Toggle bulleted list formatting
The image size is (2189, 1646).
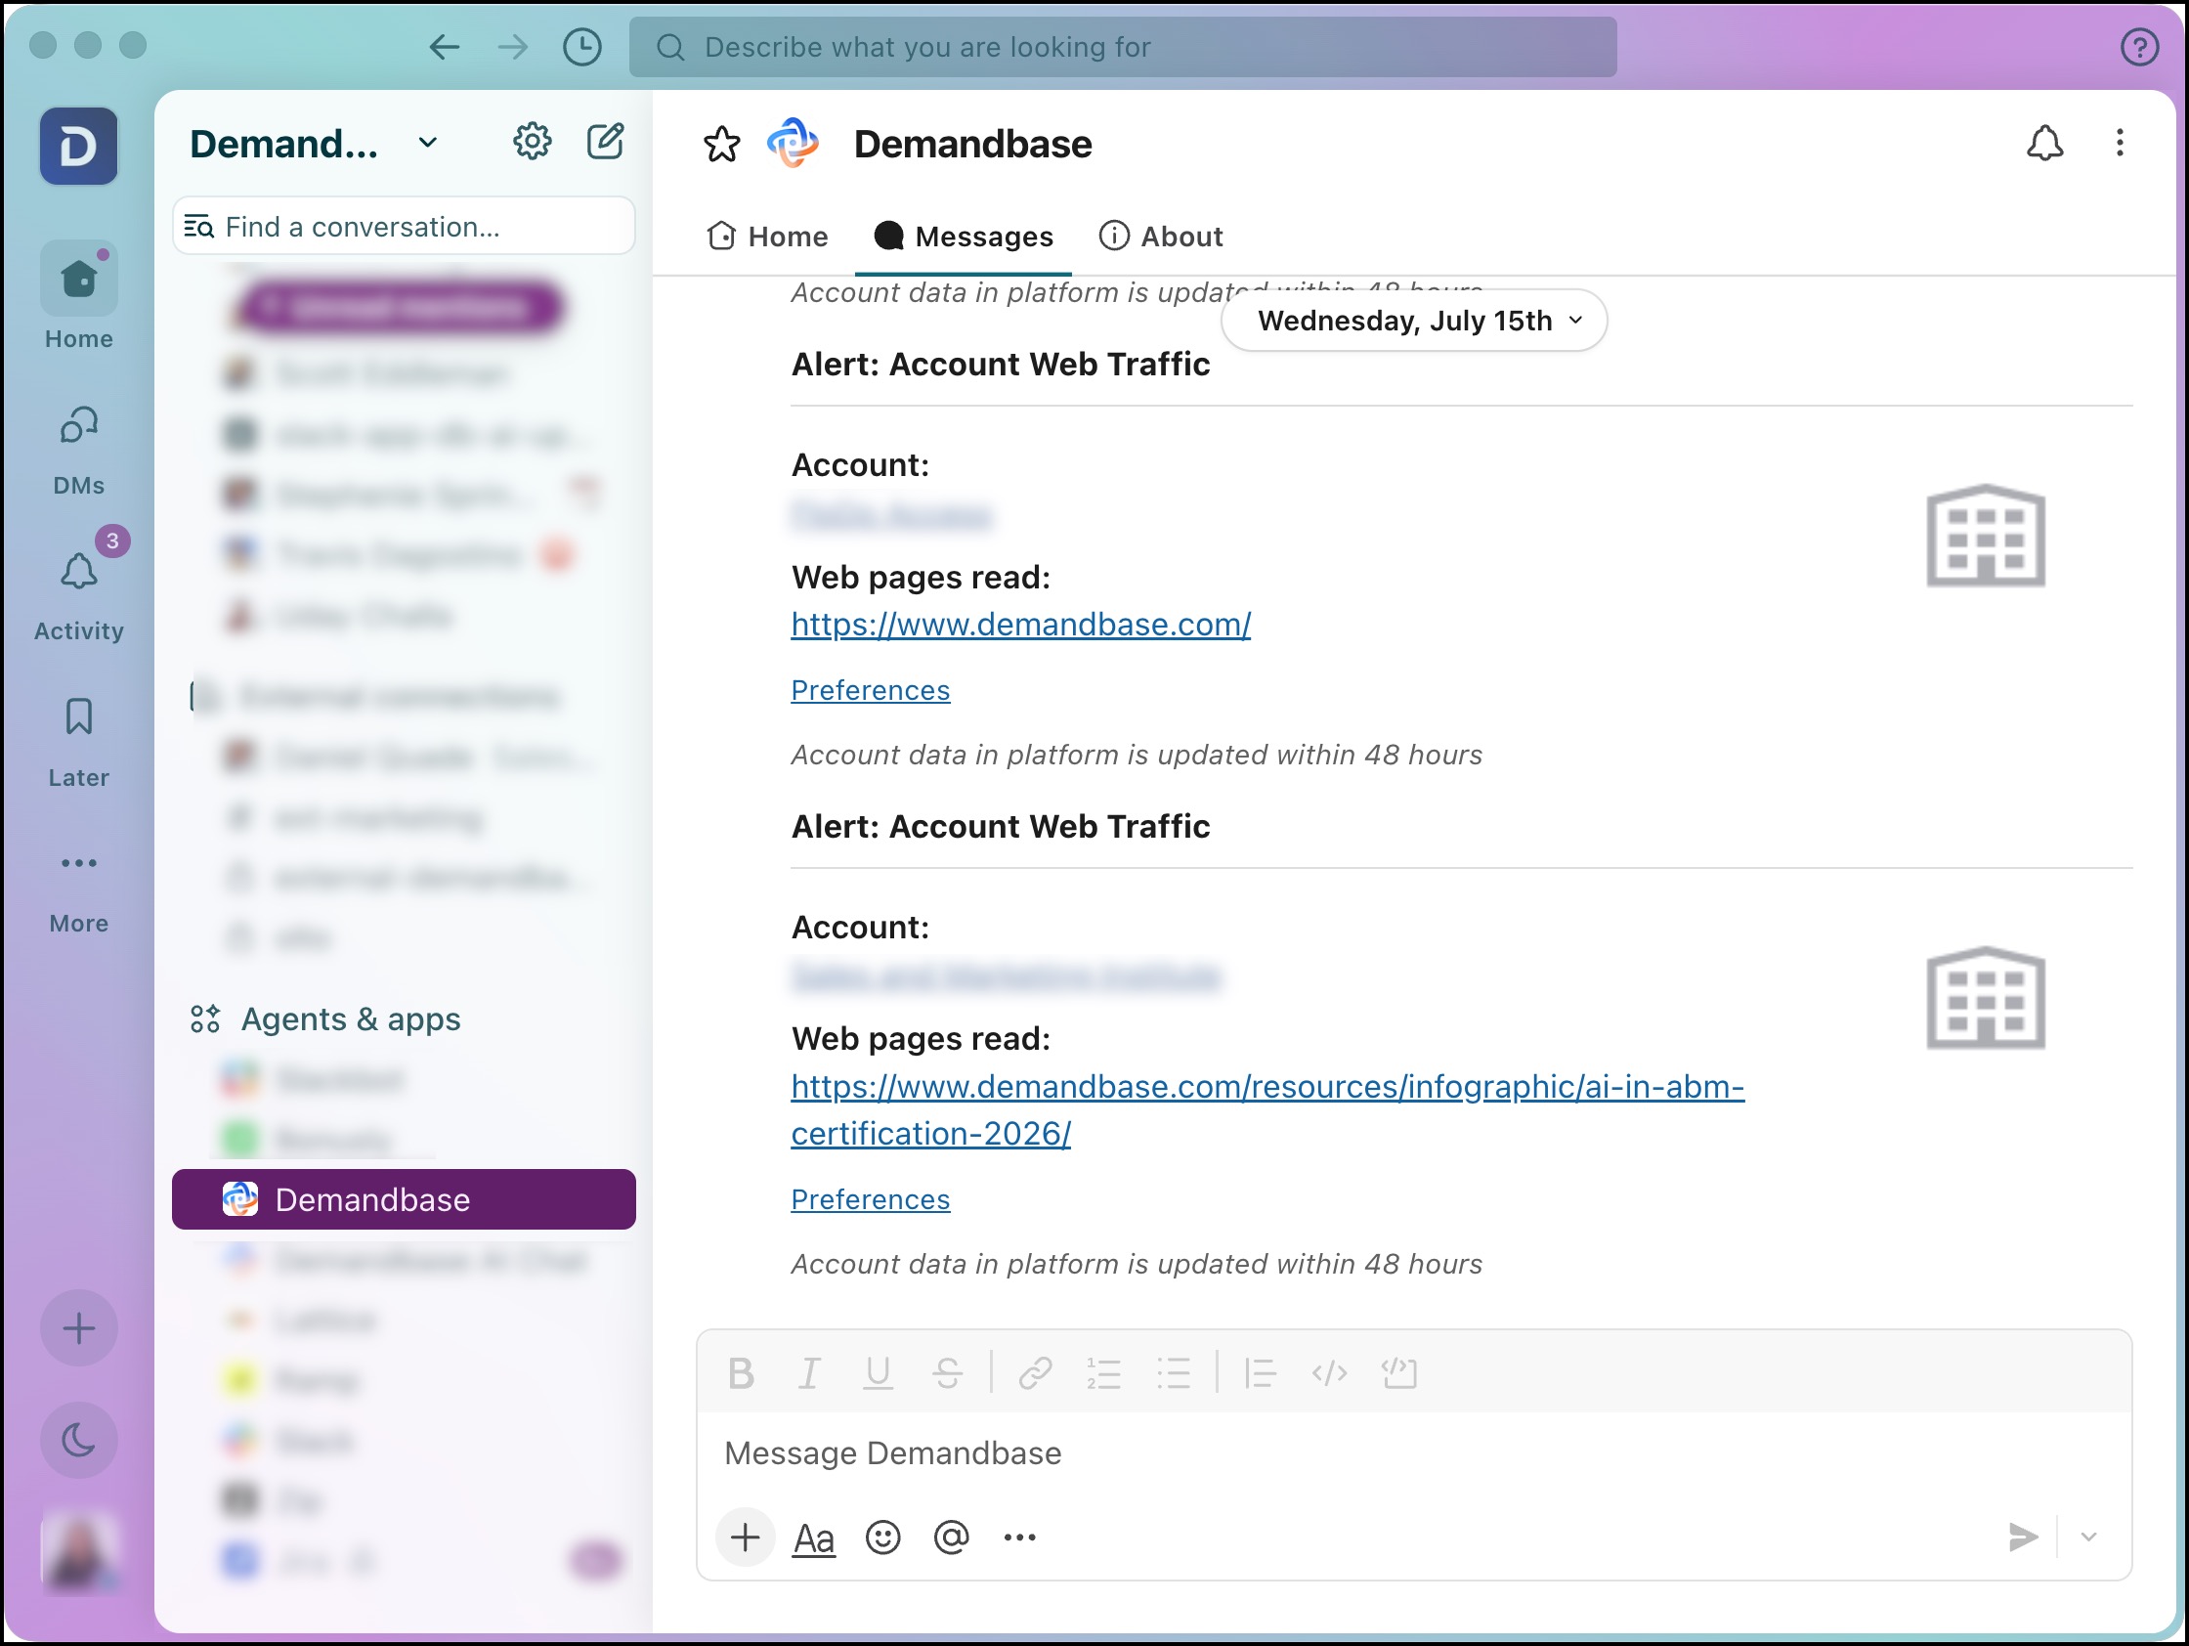[1173, 1374]
